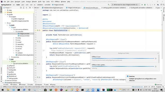The image size is (165, 92).
Task: Open the Windows Start menu
Action: pyautogui.click(x=3, y=90)
